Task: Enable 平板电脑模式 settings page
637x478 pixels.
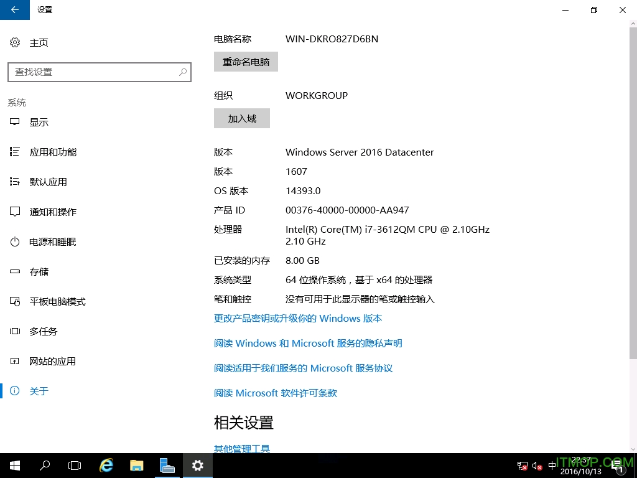Action: click(57, 301)
